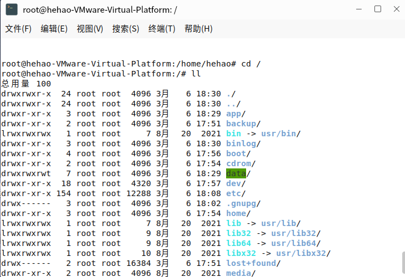
Task: Click the size value 16384 for lost+found
Action: [138, 263]
